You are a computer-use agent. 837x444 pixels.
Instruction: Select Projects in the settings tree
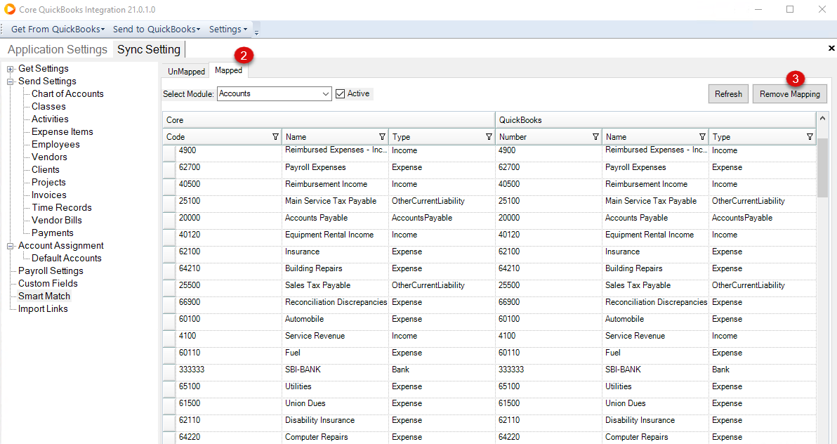[48, 182]
